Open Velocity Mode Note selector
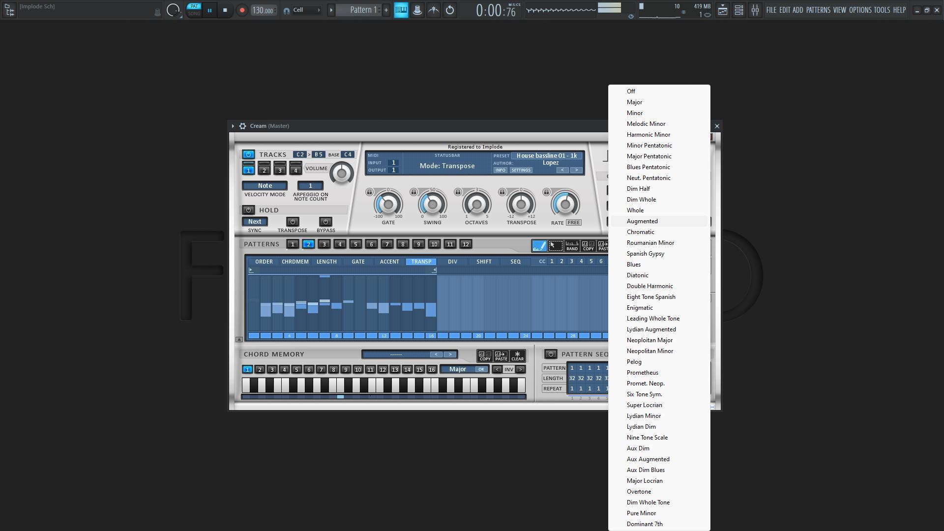 265,186
